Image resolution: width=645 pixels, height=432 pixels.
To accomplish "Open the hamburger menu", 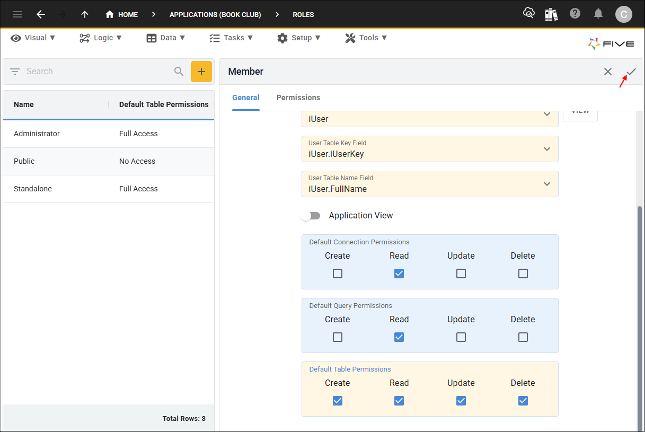I will click(x=17, y=14).
